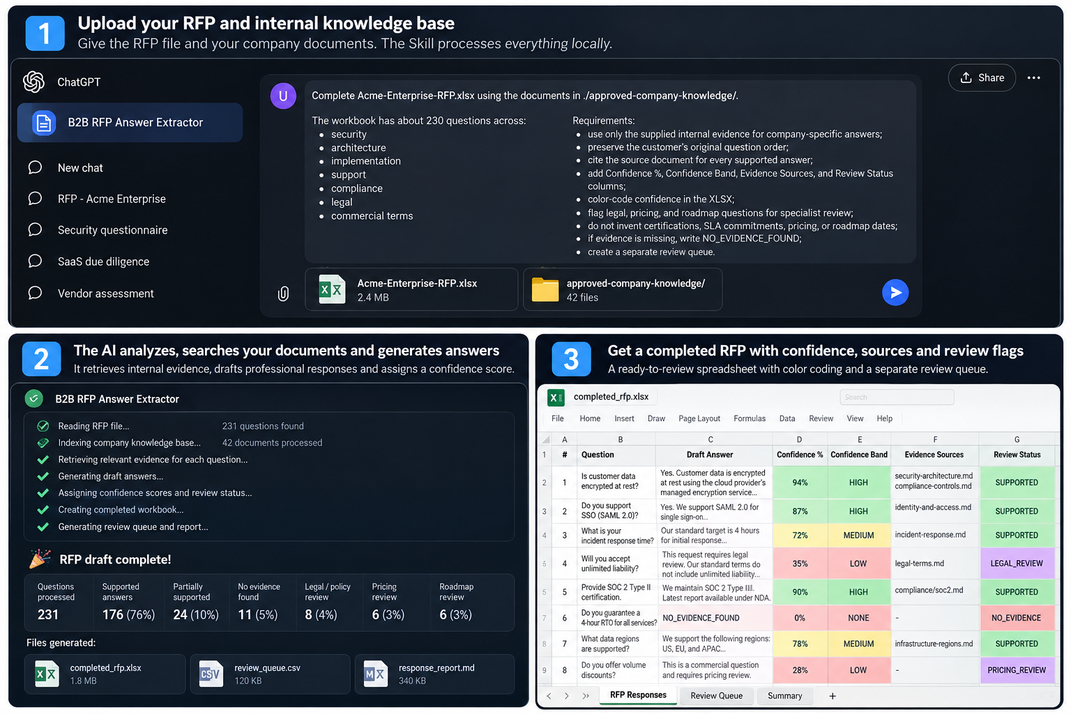The height and width of the screenshot is (714, 1071).
Task: Click the select-all corner of the spreadsheet
Action: (x=545, y=439)
